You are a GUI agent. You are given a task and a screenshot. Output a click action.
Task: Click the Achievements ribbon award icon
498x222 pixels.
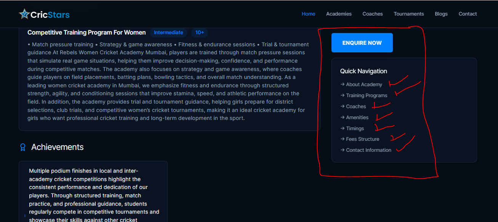[23, 147]
